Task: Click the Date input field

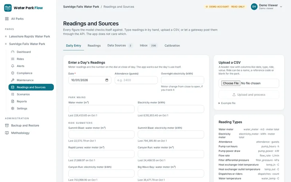Action: (90, 80)
